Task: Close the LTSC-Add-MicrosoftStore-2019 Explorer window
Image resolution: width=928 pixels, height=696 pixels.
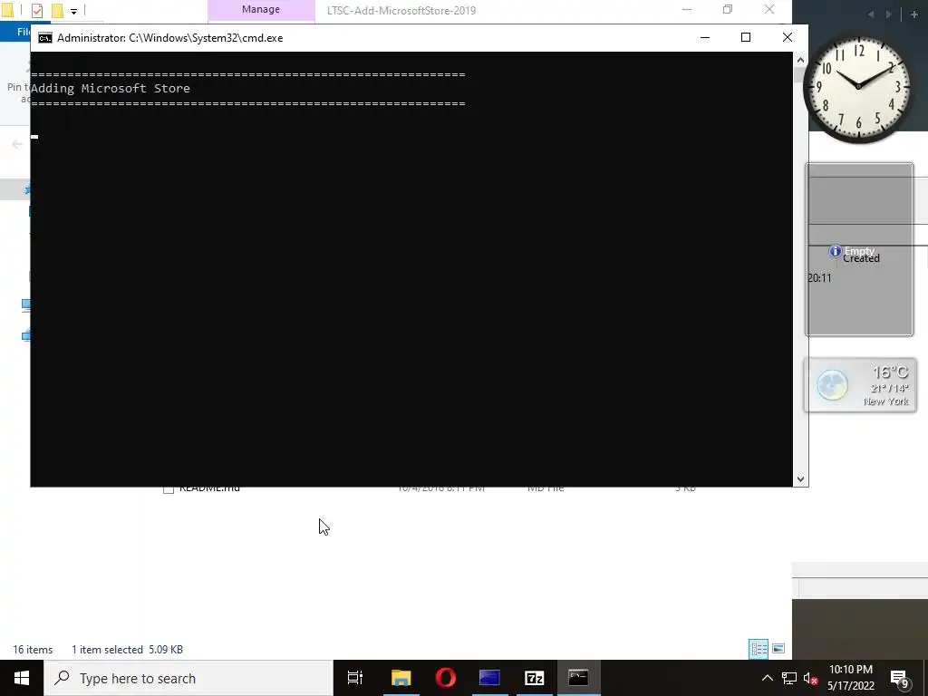Action: (769, 9)
